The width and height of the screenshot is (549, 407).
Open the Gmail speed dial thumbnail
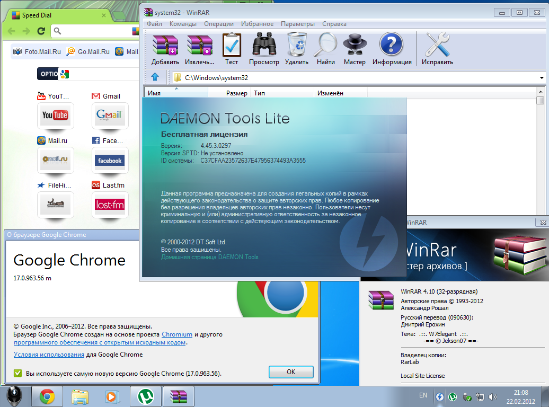click(110, 116)
